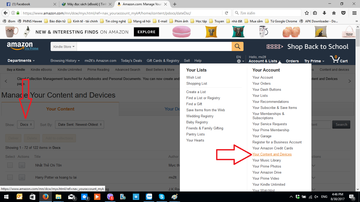Show previous announcement with left chevron
The image size is (360, 202).
click(x=6, y=81)
